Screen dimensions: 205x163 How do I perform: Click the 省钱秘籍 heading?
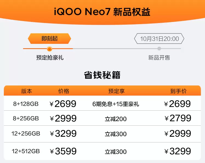click(102, 75)
